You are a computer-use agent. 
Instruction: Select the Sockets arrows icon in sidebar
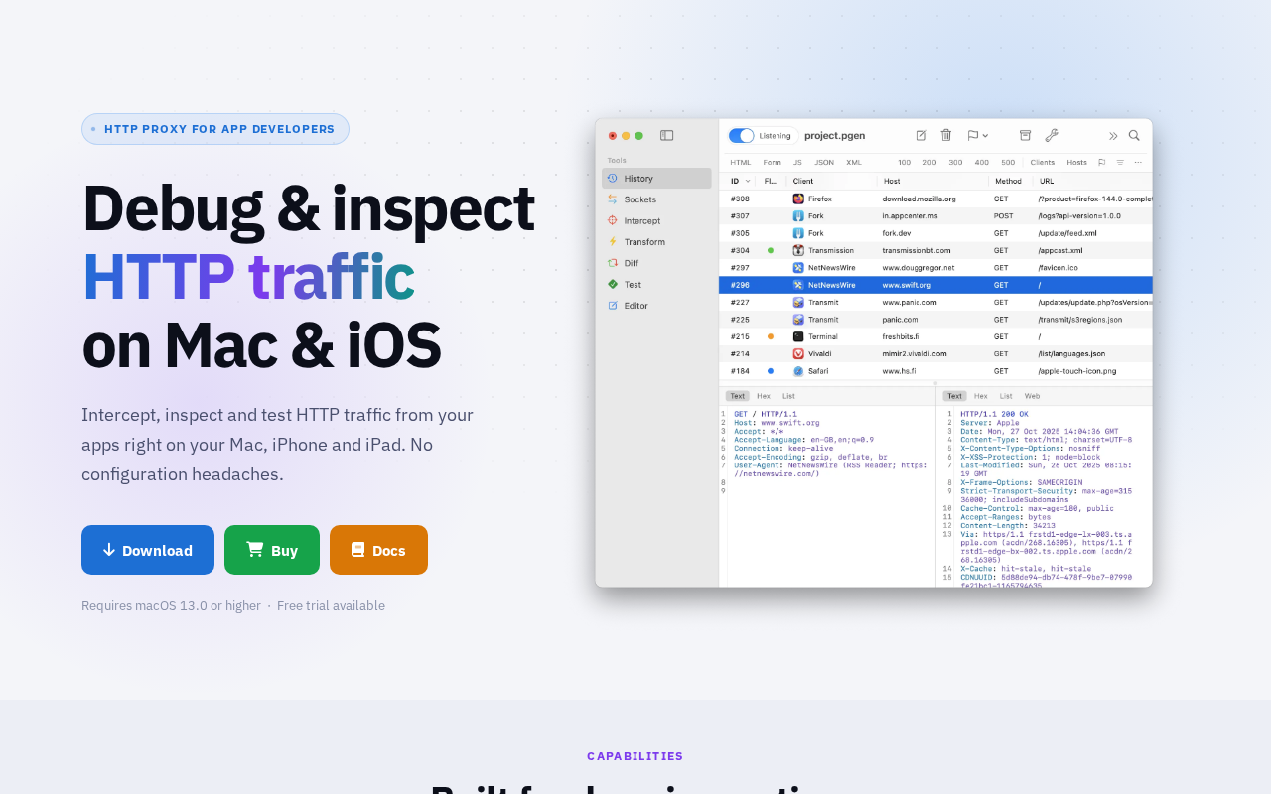613,199
